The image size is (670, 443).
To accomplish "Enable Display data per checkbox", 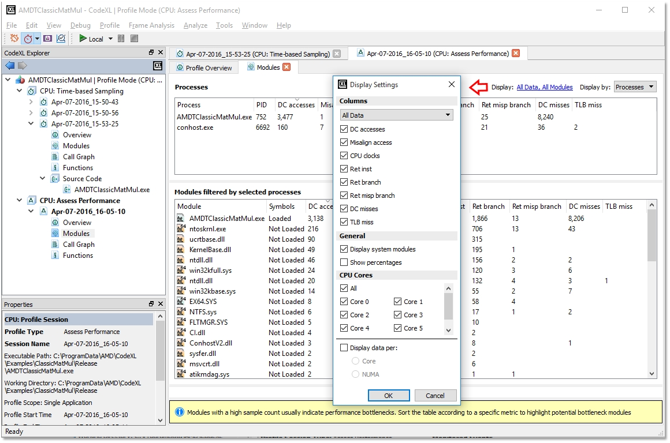I will tap(344, 347).
